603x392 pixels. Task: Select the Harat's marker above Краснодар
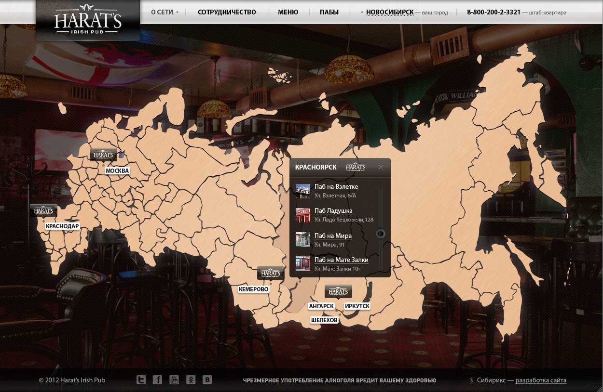pyautogui.click(x=43, y=210)
